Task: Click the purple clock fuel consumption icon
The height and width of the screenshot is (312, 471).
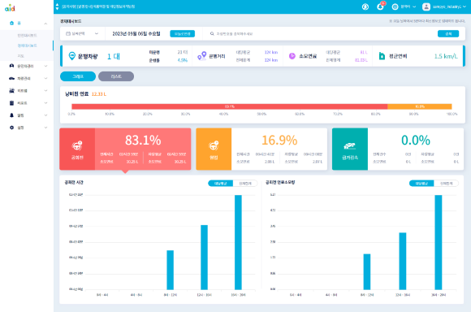Action: (x=292, y=56)
